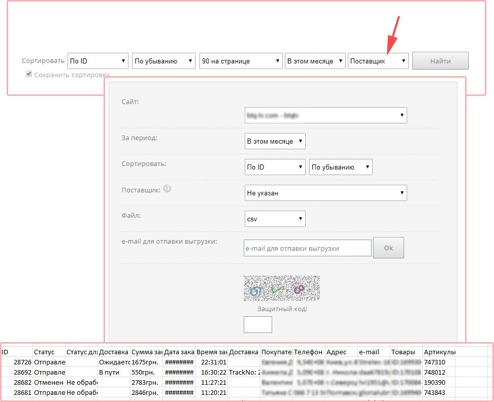Expand the Не указан supplier dropdown
Image resolution: width=494 pixels, height=402 pixels.
[x=325, y=193]
